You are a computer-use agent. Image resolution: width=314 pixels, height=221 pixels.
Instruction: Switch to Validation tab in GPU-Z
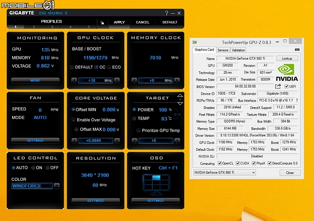[x=238, y=50]
